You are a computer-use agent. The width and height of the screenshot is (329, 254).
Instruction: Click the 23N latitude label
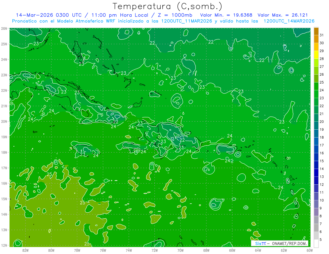4,75
